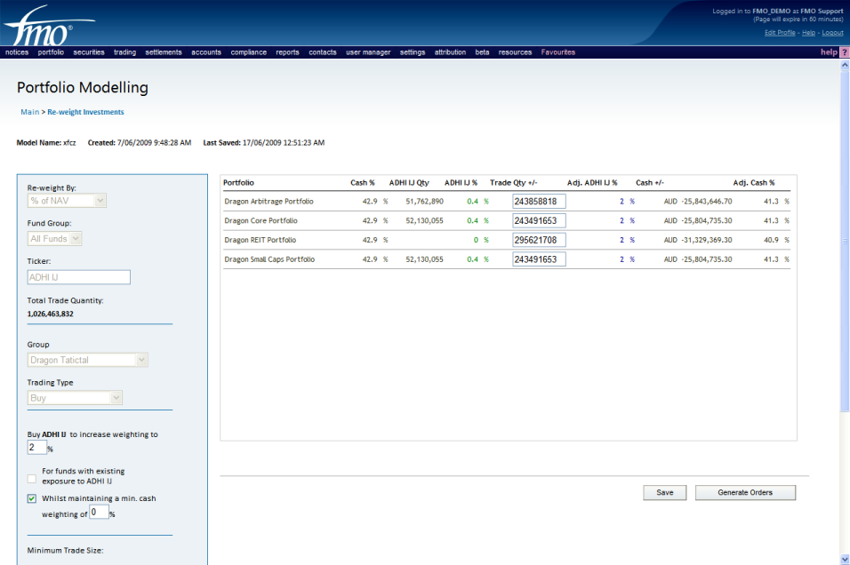Uncheck the maintain min. cash weighting checkbox
The image size is (850, 565).
pos(32,498)
